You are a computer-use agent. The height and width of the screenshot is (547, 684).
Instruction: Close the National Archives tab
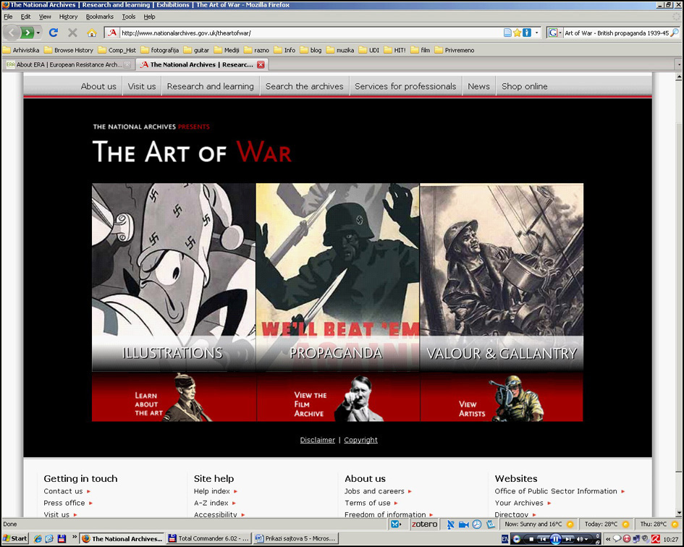(261, 64)
